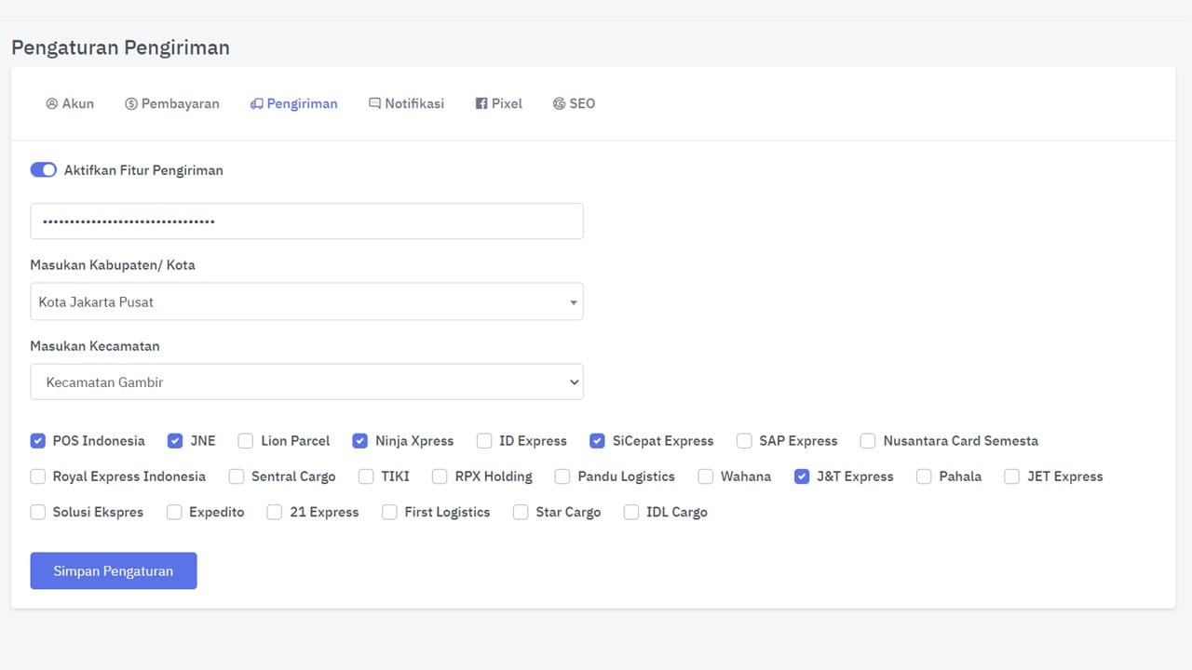
Task: Disable the Aktifkan Fitur Pengiriman switch
Action: pyautogui.click(x=44, y=170)
